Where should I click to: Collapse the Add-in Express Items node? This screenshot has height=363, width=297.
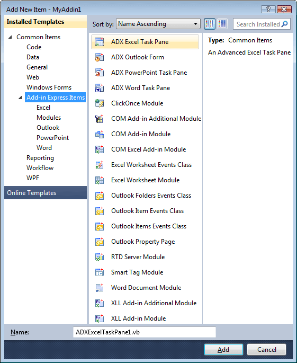pyautogui.click(x=20, y=98)
